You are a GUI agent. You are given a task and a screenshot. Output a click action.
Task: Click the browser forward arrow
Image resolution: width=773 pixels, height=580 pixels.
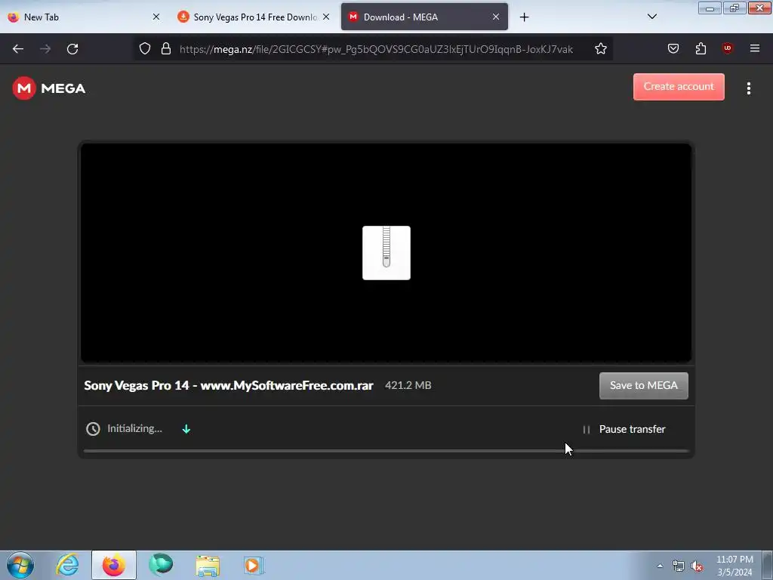45,49
